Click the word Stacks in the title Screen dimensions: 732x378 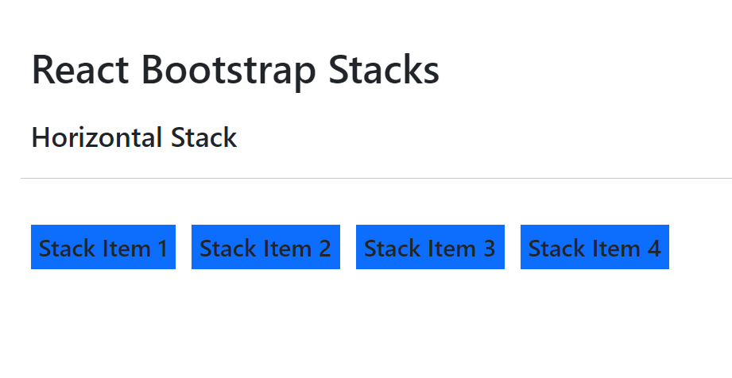coord(384,70)
